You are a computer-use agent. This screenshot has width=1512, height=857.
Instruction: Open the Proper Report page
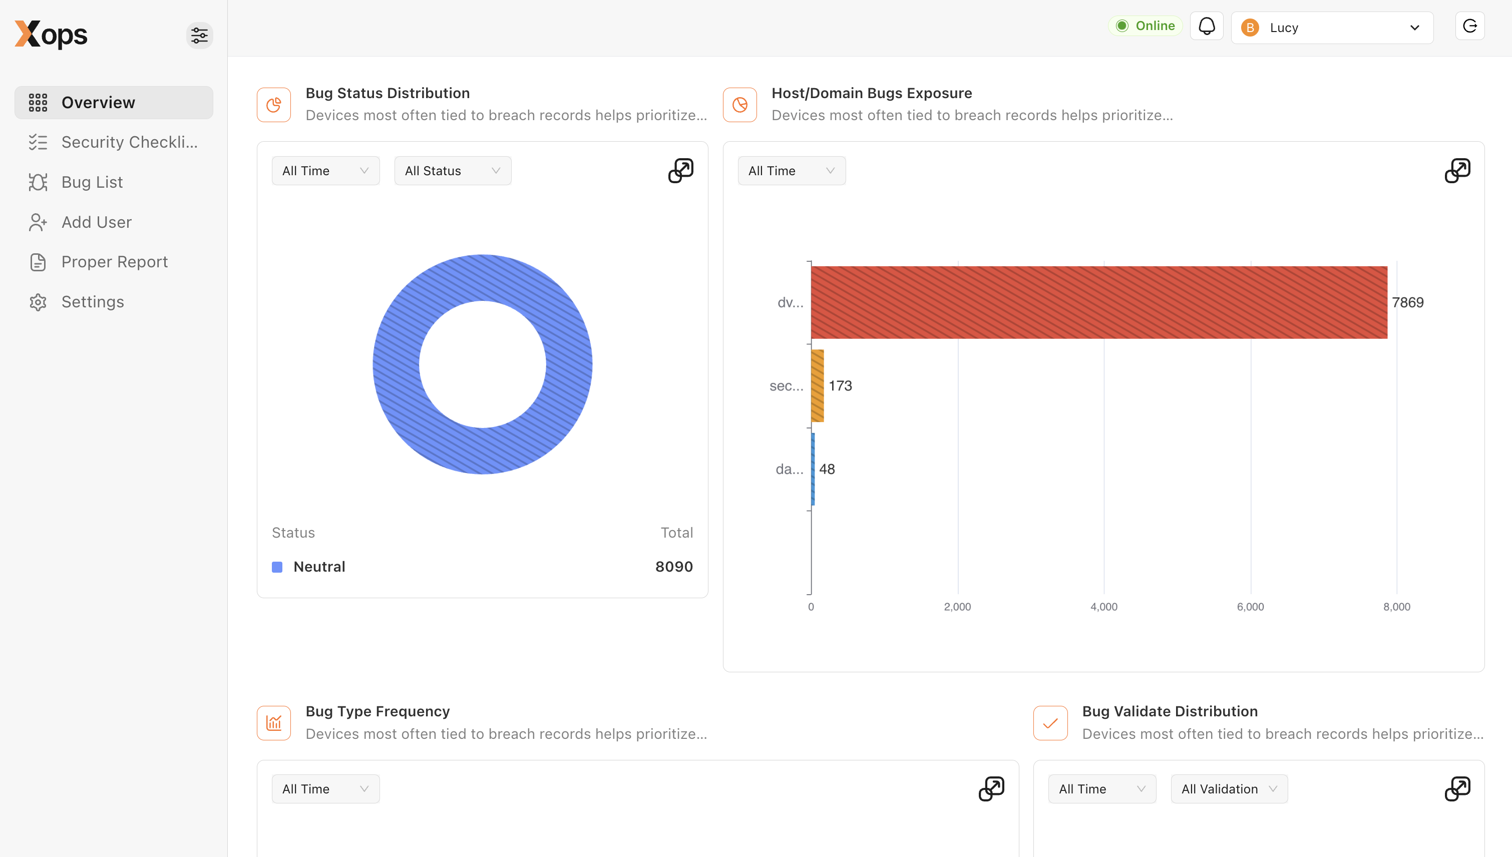point(114,262)
